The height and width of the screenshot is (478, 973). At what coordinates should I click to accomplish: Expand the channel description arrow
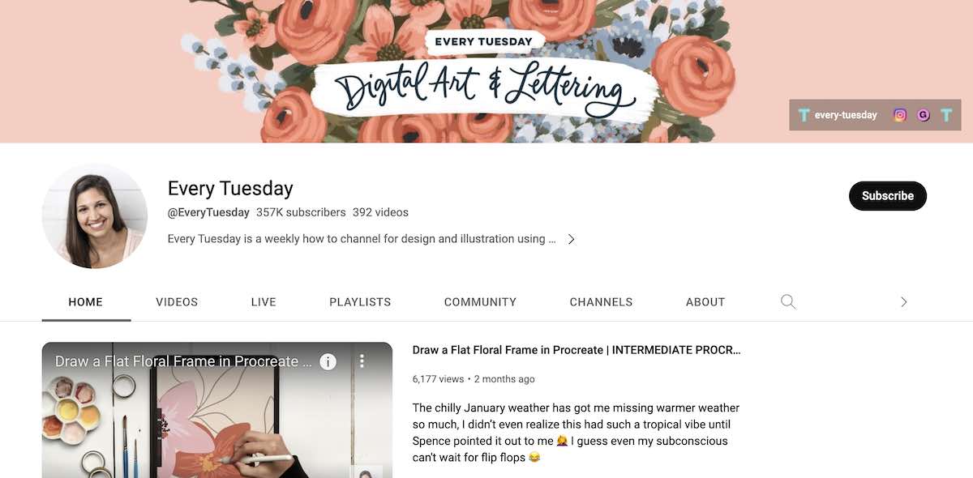[x=571, y=239]
